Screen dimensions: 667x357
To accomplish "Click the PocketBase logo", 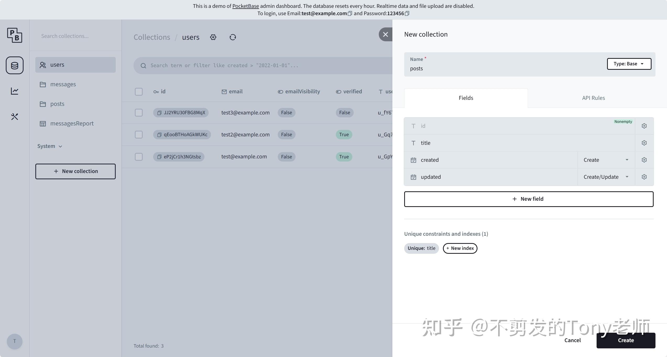I will click(14, 35).
